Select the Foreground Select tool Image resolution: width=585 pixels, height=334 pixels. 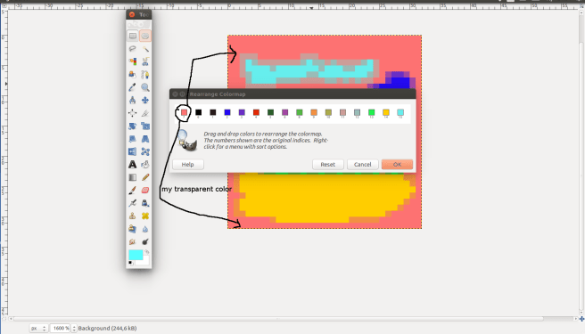tap(133, 75)
